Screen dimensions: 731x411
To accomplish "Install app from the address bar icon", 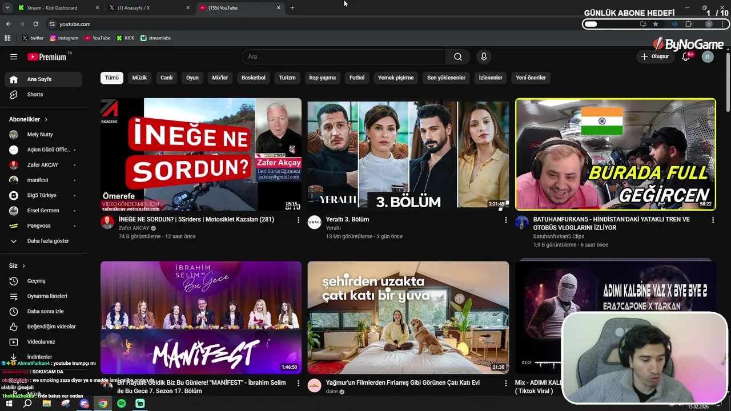I will tap(643, 24).
